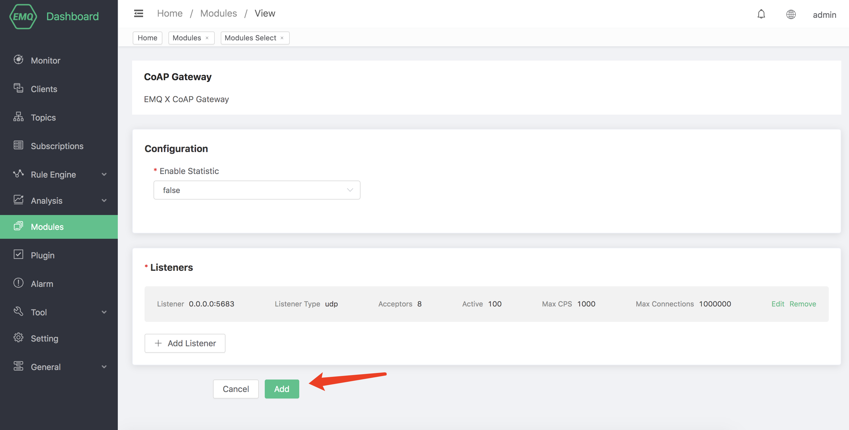
Task: Close the Modules tab with its x
Action: coord(207,38)
